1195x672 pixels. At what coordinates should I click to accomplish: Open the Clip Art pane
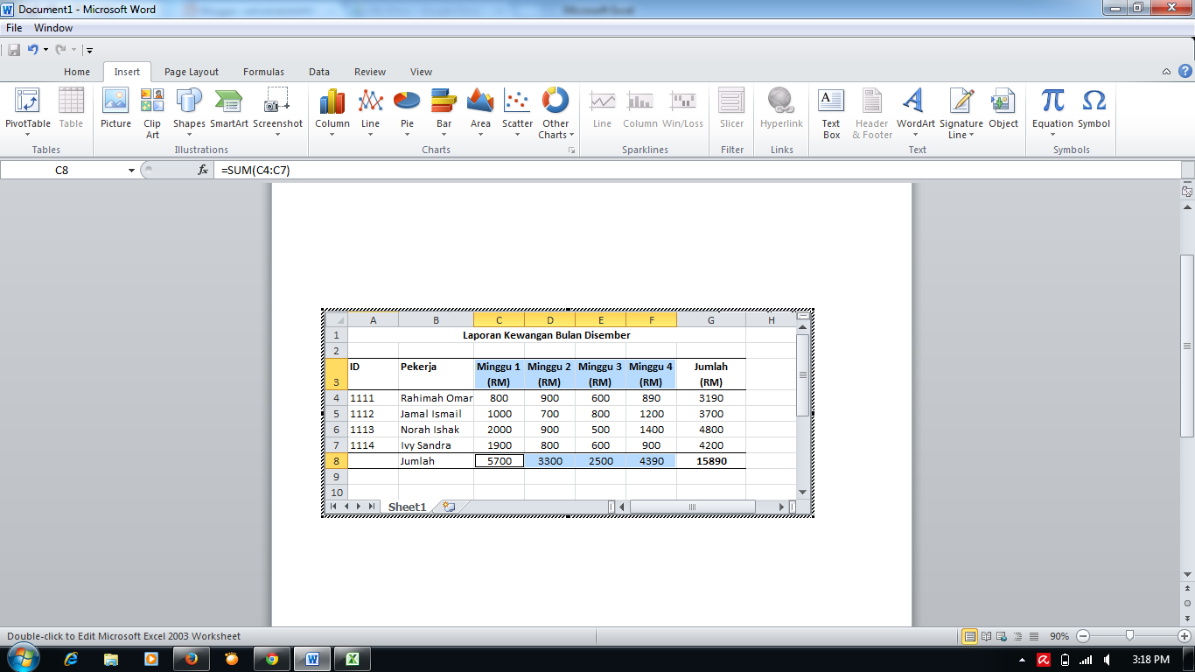[152, 112]
